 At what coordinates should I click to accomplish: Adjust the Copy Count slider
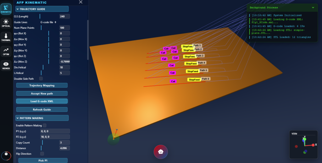point(42,143)
